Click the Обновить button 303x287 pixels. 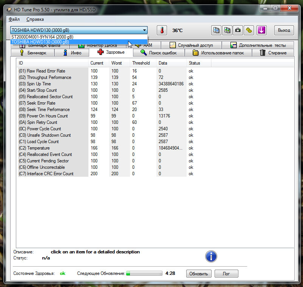coord(199,274)
